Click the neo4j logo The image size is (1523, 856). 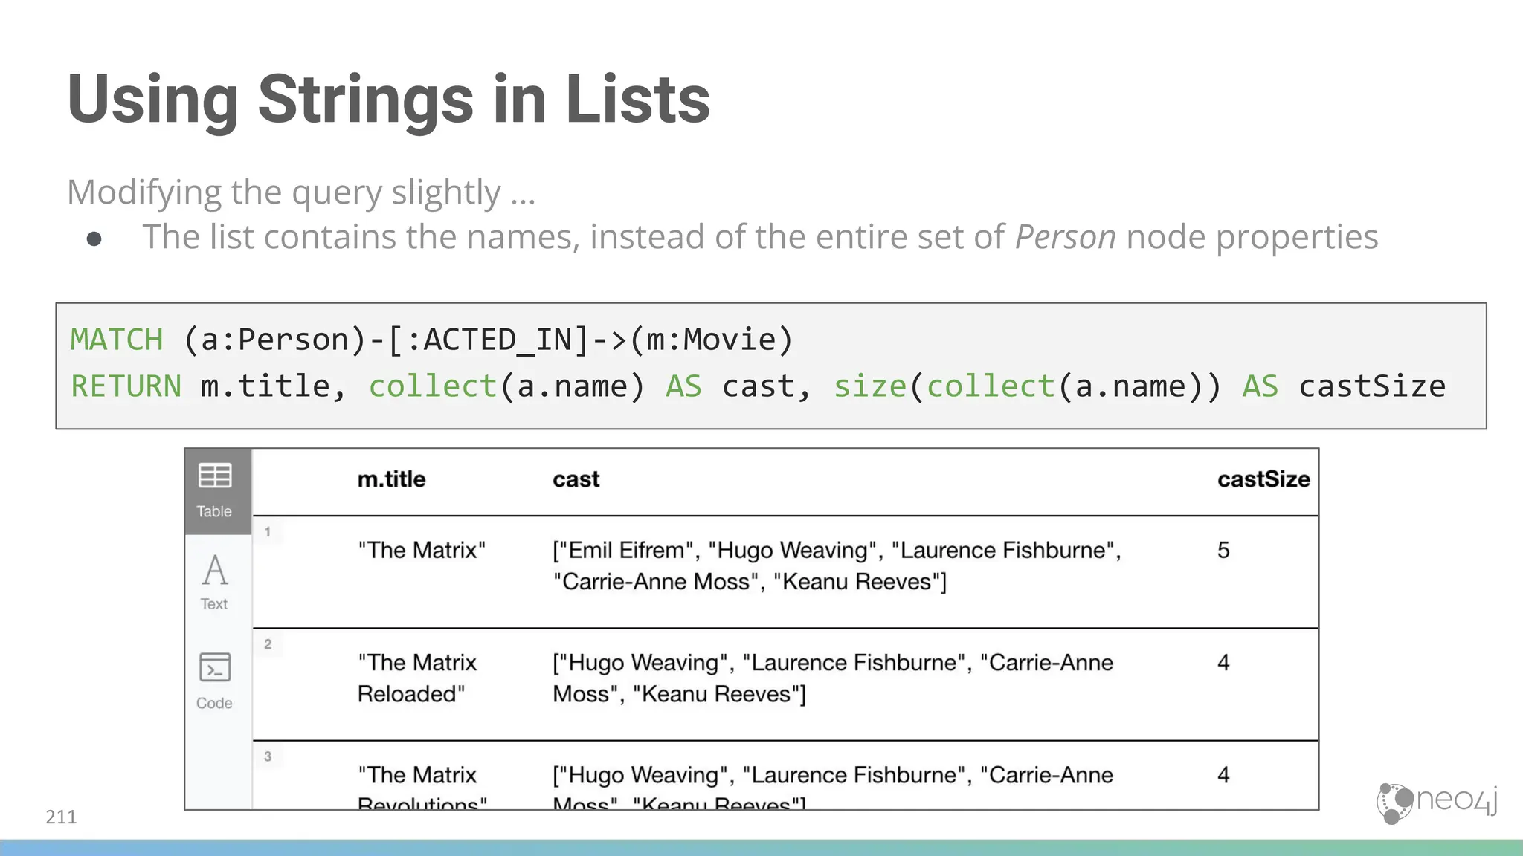pyautogui.click(x=1437, y=802)
